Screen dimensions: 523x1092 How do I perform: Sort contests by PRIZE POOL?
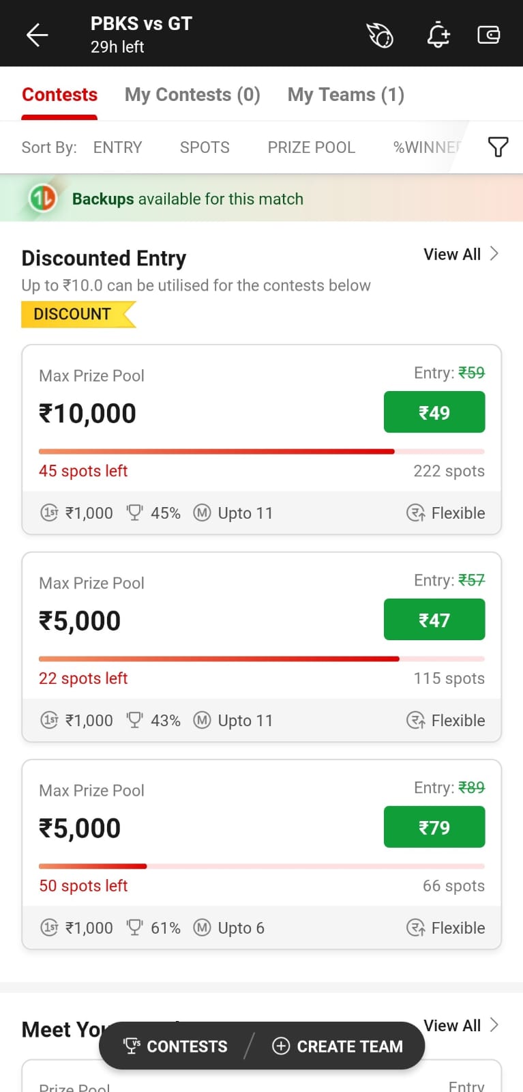click(311, 147)
